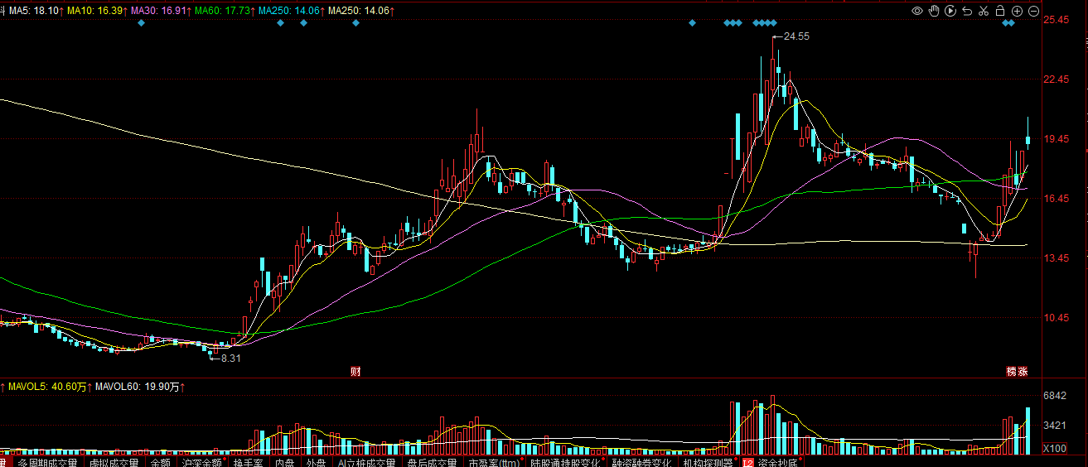Image resolution: width=1088 pixels, height=467 pixels.
Task: Click the white MA250: 14.06 label
Action: (360, 11)
